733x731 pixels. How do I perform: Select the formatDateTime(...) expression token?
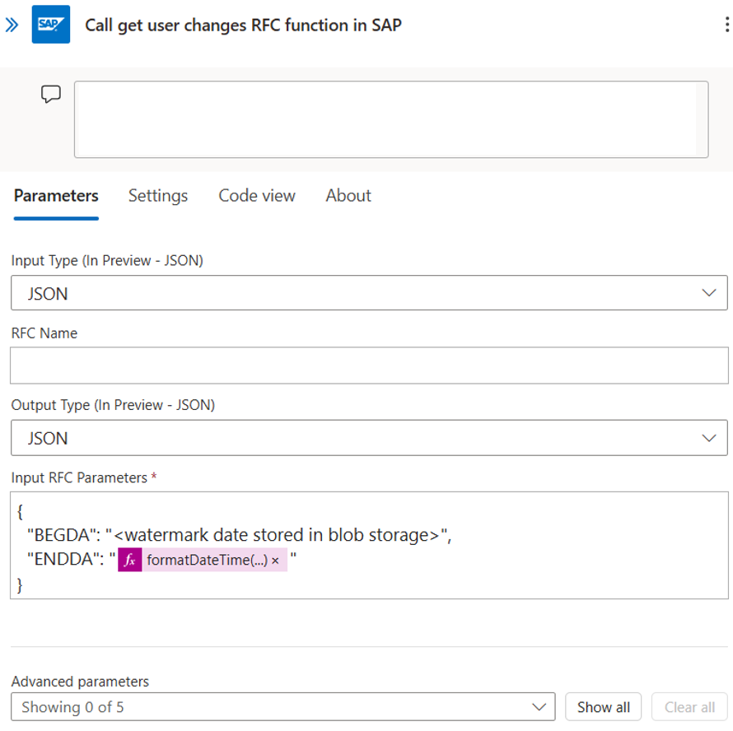[206, 561]
